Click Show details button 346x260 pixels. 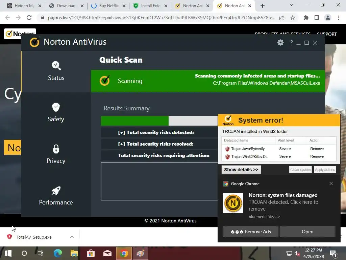coord(241,170)
